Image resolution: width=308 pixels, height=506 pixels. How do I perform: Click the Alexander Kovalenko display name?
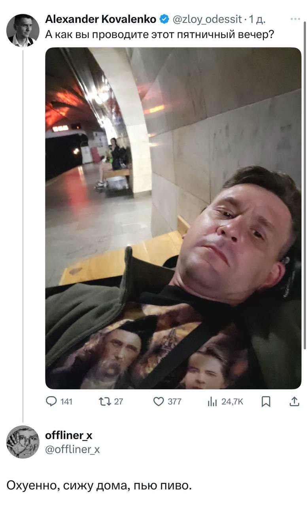(101, 19)
